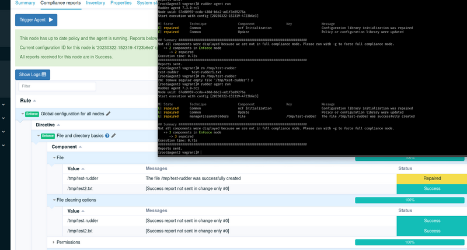Image resolution: width=467 pixels, height=250 pixels.
Task: Expand the Permissions component
Action: [x=54, y=242]
